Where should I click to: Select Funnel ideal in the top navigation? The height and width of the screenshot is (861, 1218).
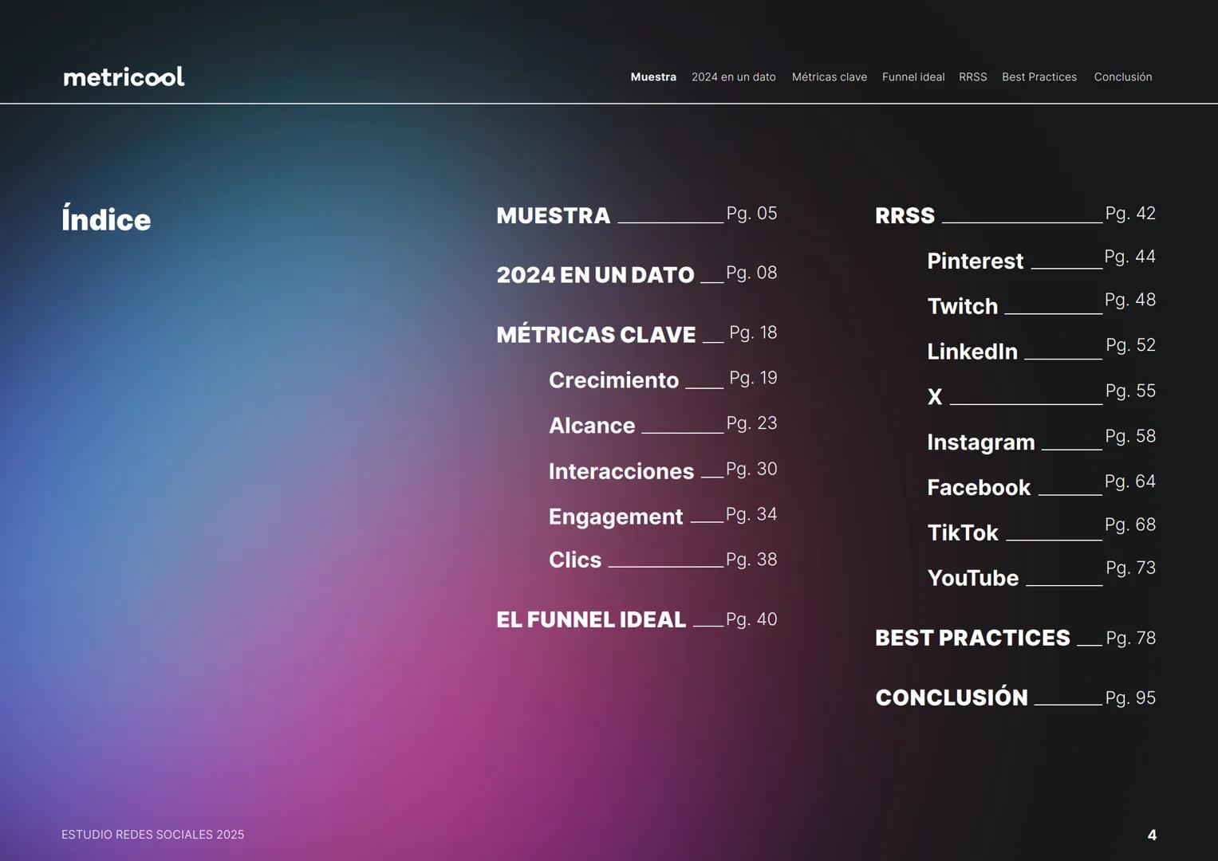(x=913, y=77)
